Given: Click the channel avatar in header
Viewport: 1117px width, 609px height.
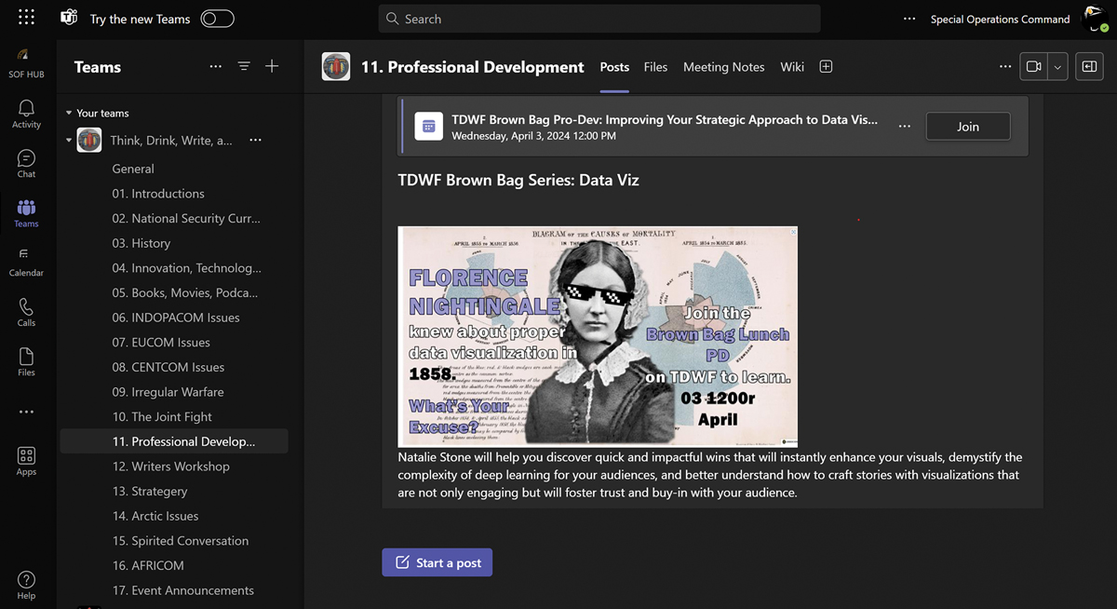Looking at the screenshot, I should [x=336, y=66].
